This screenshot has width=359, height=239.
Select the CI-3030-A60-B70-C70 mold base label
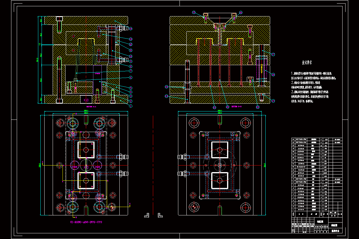coord(86,222)
